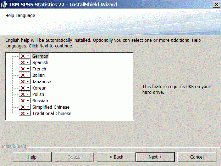Continue with the Next button
Screen dimensions: 221x166
coord(155,157)
